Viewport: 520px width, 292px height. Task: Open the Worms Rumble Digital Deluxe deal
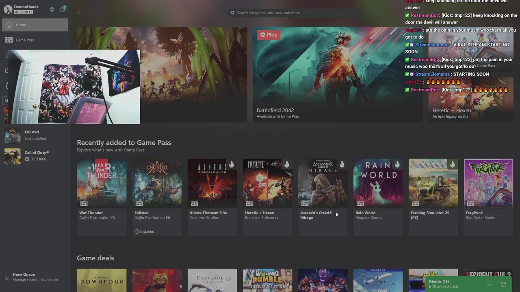267,280
